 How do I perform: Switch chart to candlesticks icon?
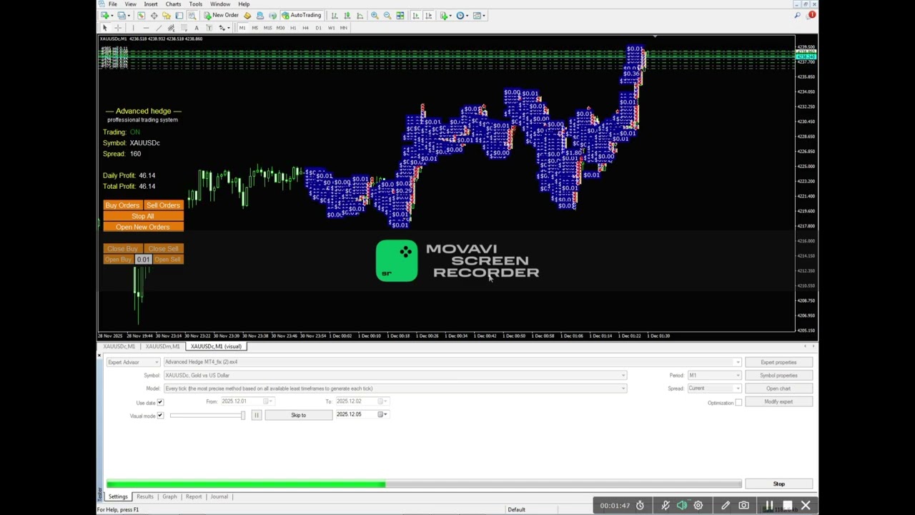click(x=347, y=15)
